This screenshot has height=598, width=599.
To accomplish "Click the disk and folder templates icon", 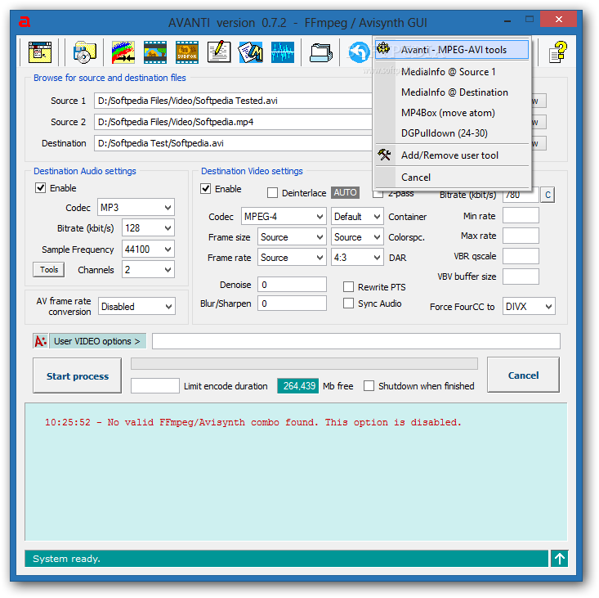I will (84, 52).
